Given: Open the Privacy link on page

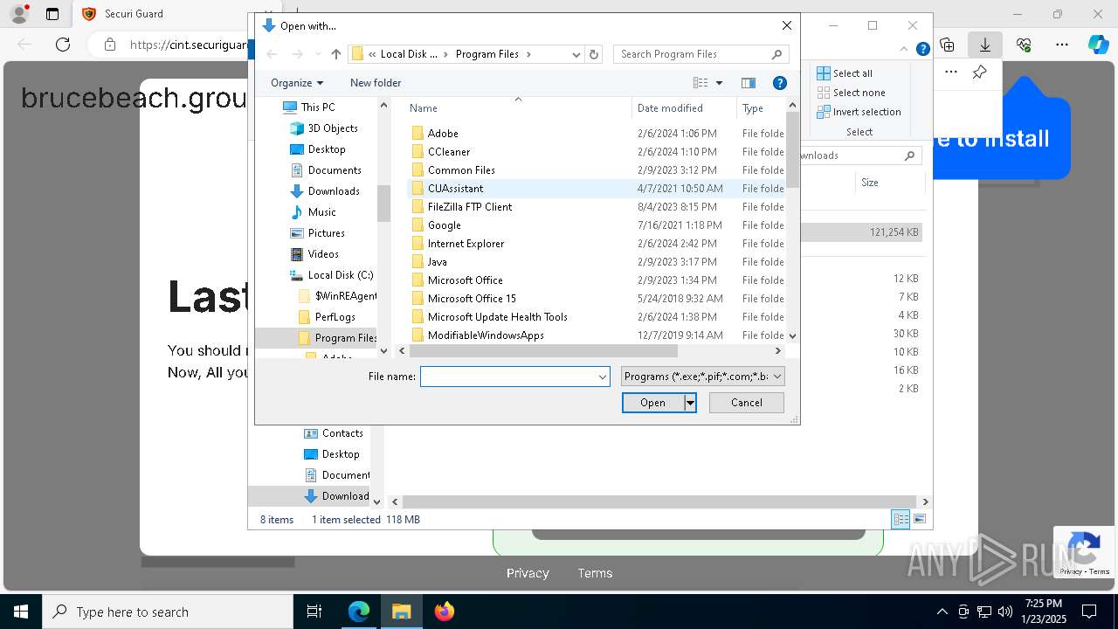Looking at the screenshot, I should (528, 573).
